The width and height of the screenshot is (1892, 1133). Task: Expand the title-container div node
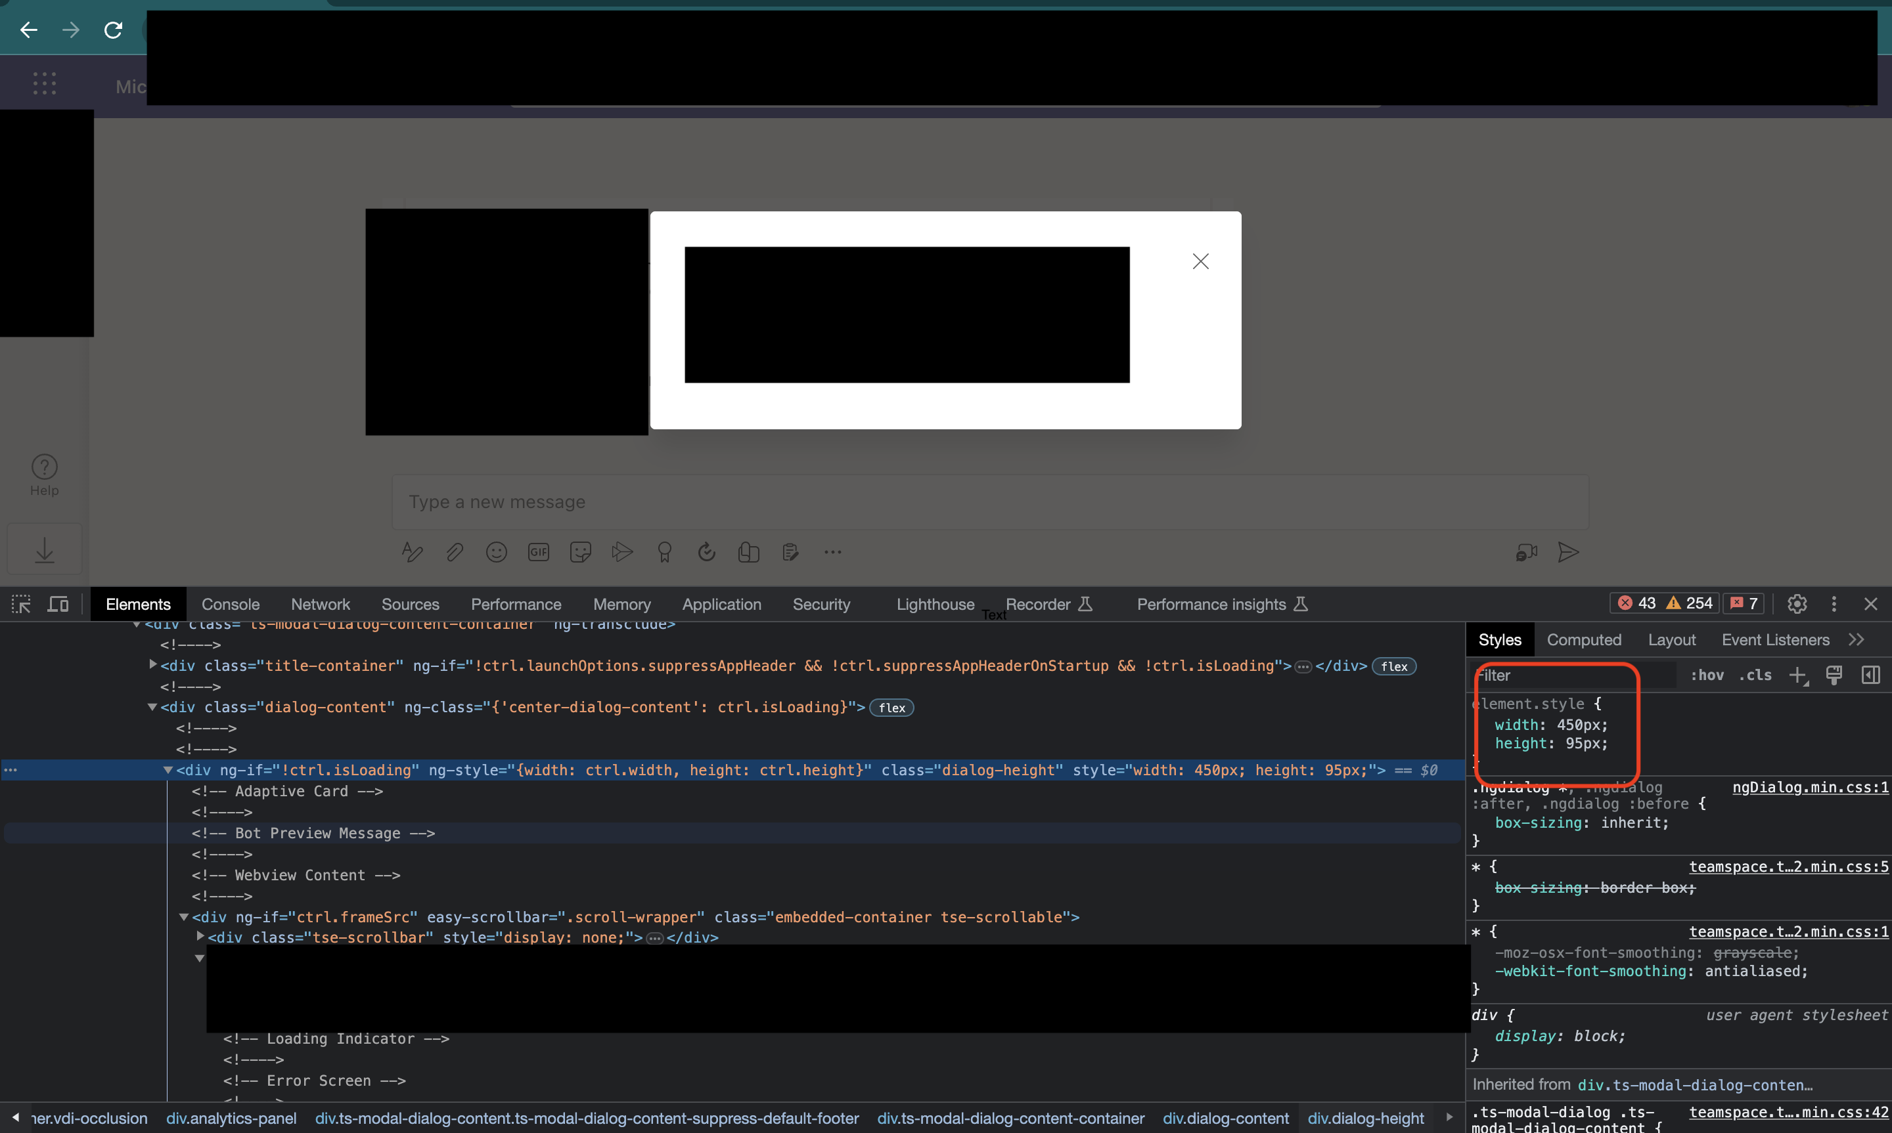click(152, 664)
